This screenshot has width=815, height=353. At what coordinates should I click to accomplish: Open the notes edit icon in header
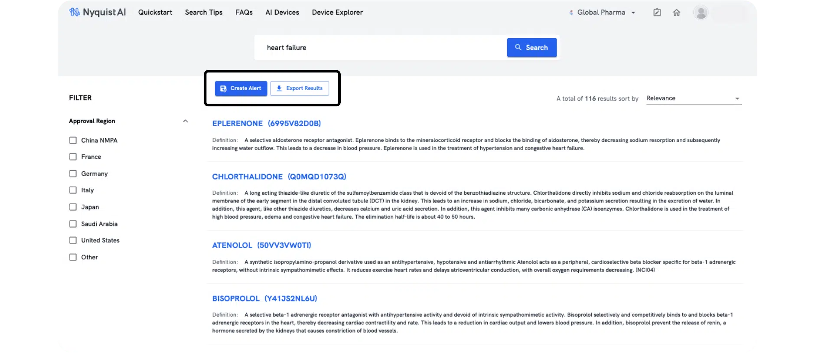657,13
